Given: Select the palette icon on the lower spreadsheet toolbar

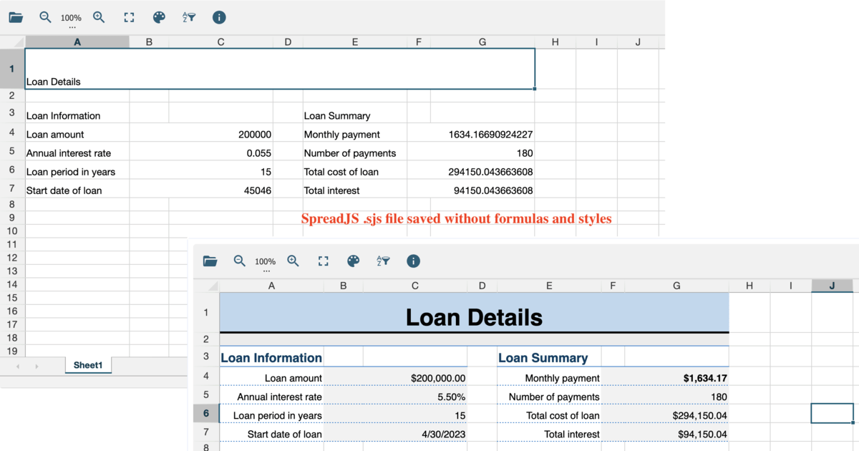Looking at the screenshot, I should click(354, 261).
